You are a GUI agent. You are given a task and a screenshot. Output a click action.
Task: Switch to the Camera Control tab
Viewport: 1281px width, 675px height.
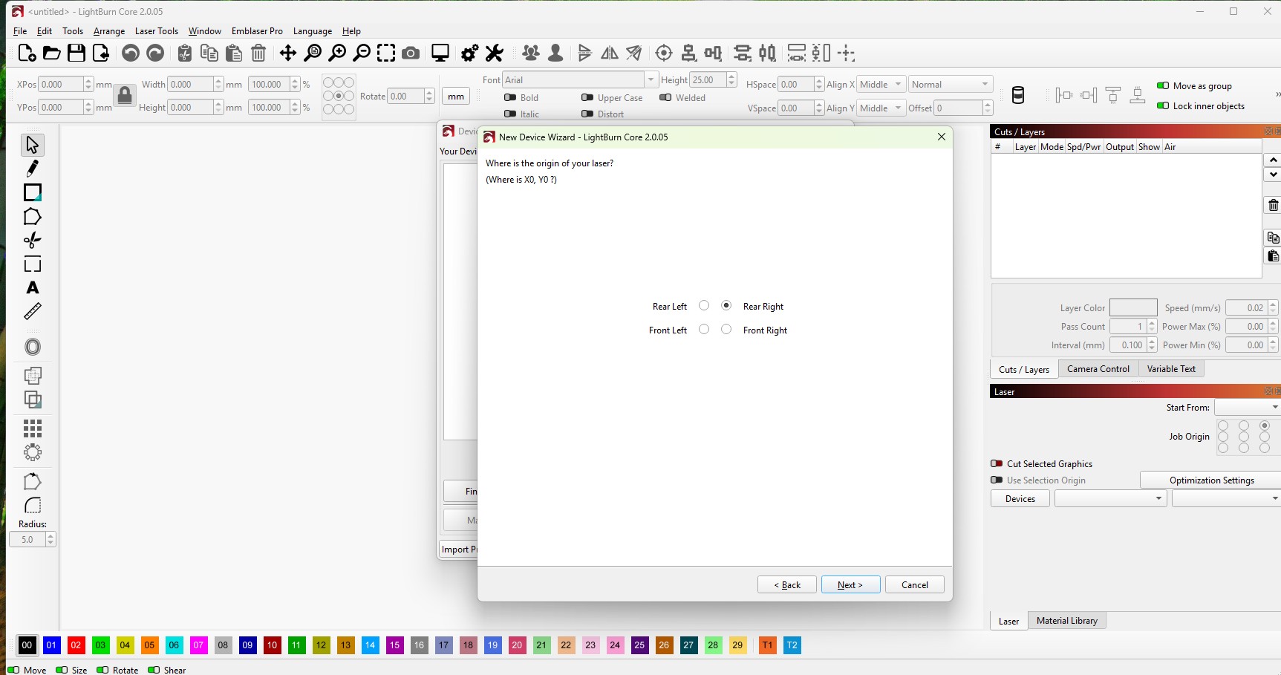click(x=1098, y=369)
